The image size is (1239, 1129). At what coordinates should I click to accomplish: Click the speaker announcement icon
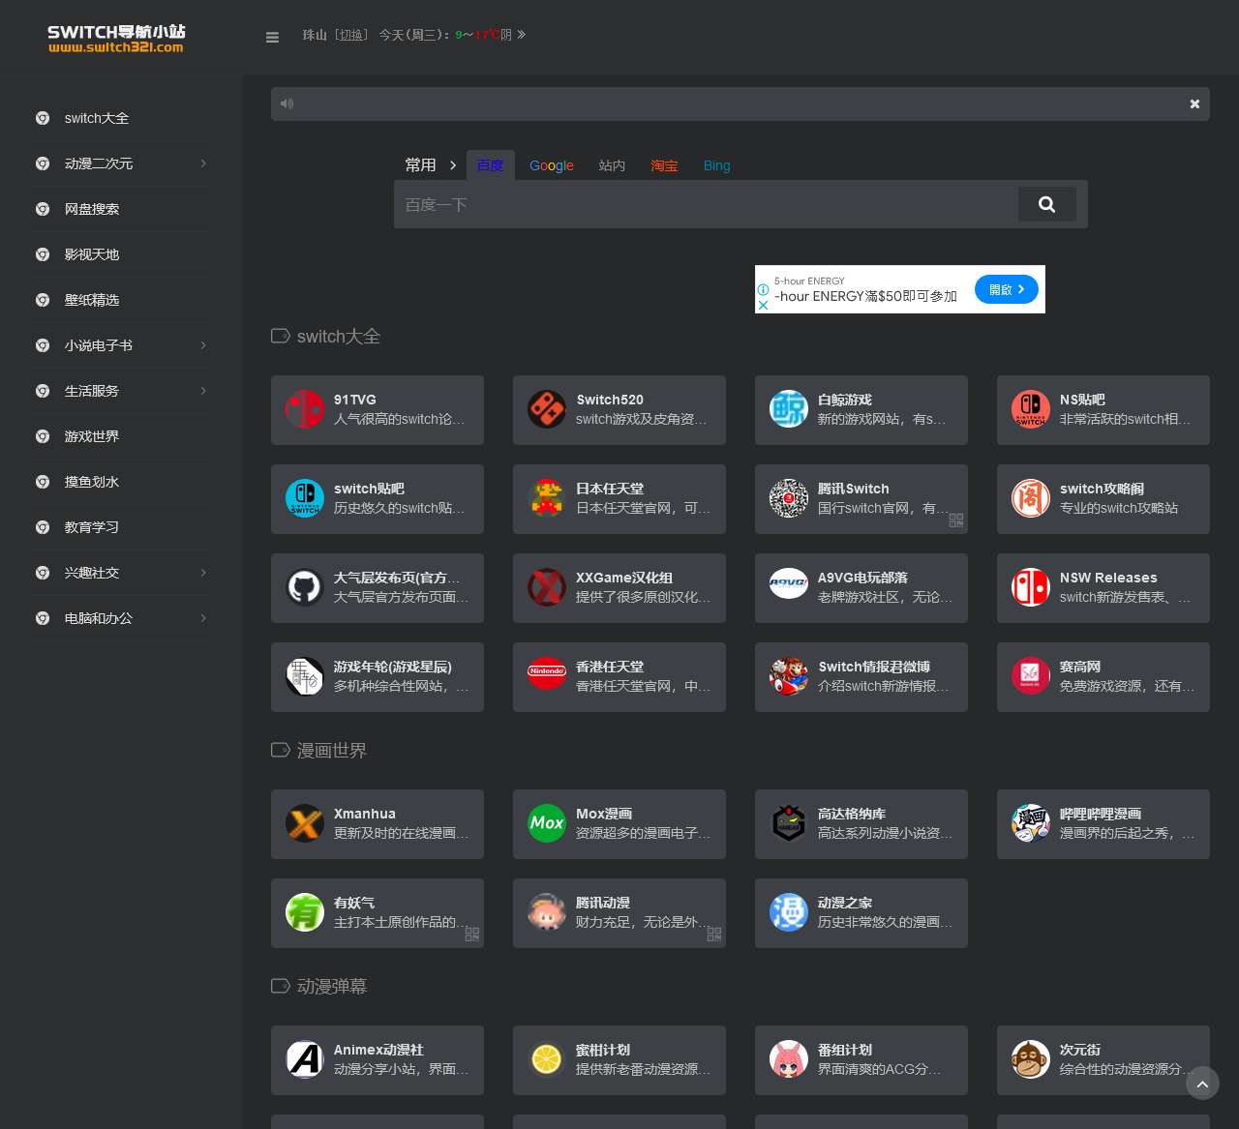click(x=287, y=104)
